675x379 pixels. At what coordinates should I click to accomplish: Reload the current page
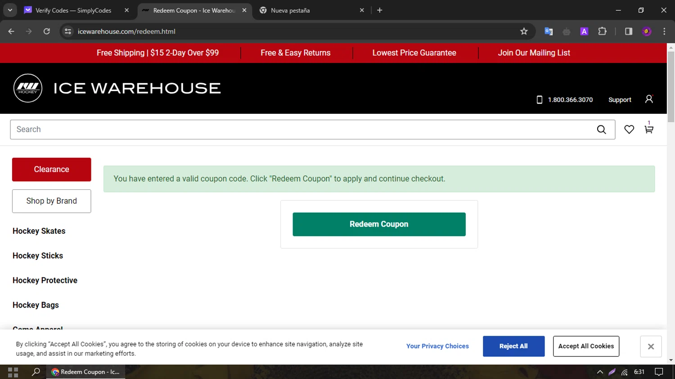coord(47,31)
